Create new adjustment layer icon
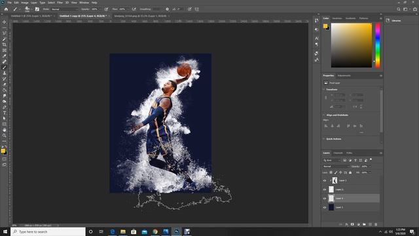 point(358,224)
